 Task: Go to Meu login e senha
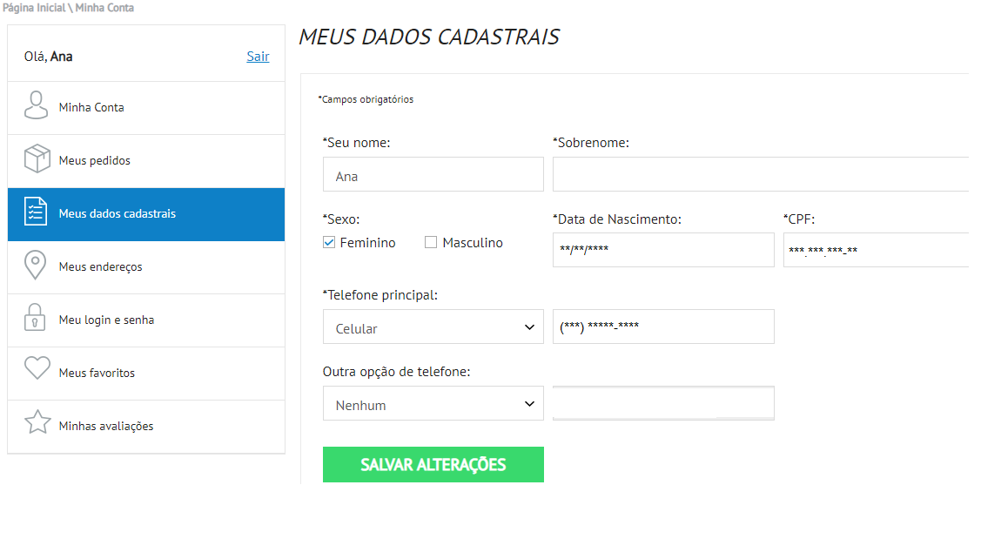pyautogui.click(x=106, y=320)
